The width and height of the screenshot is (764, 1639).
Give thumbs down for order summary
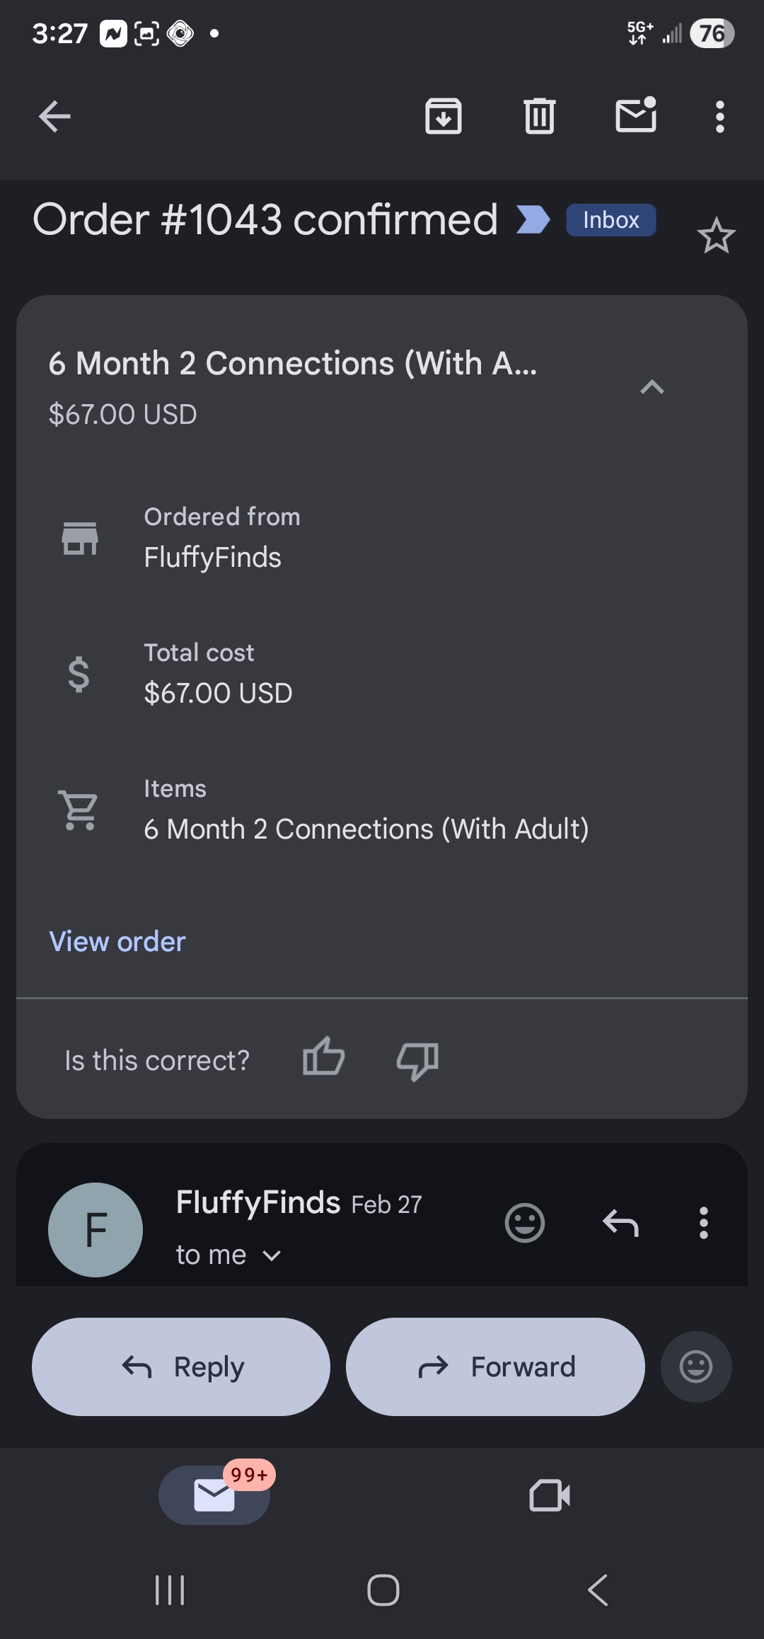click(417, 1061)
